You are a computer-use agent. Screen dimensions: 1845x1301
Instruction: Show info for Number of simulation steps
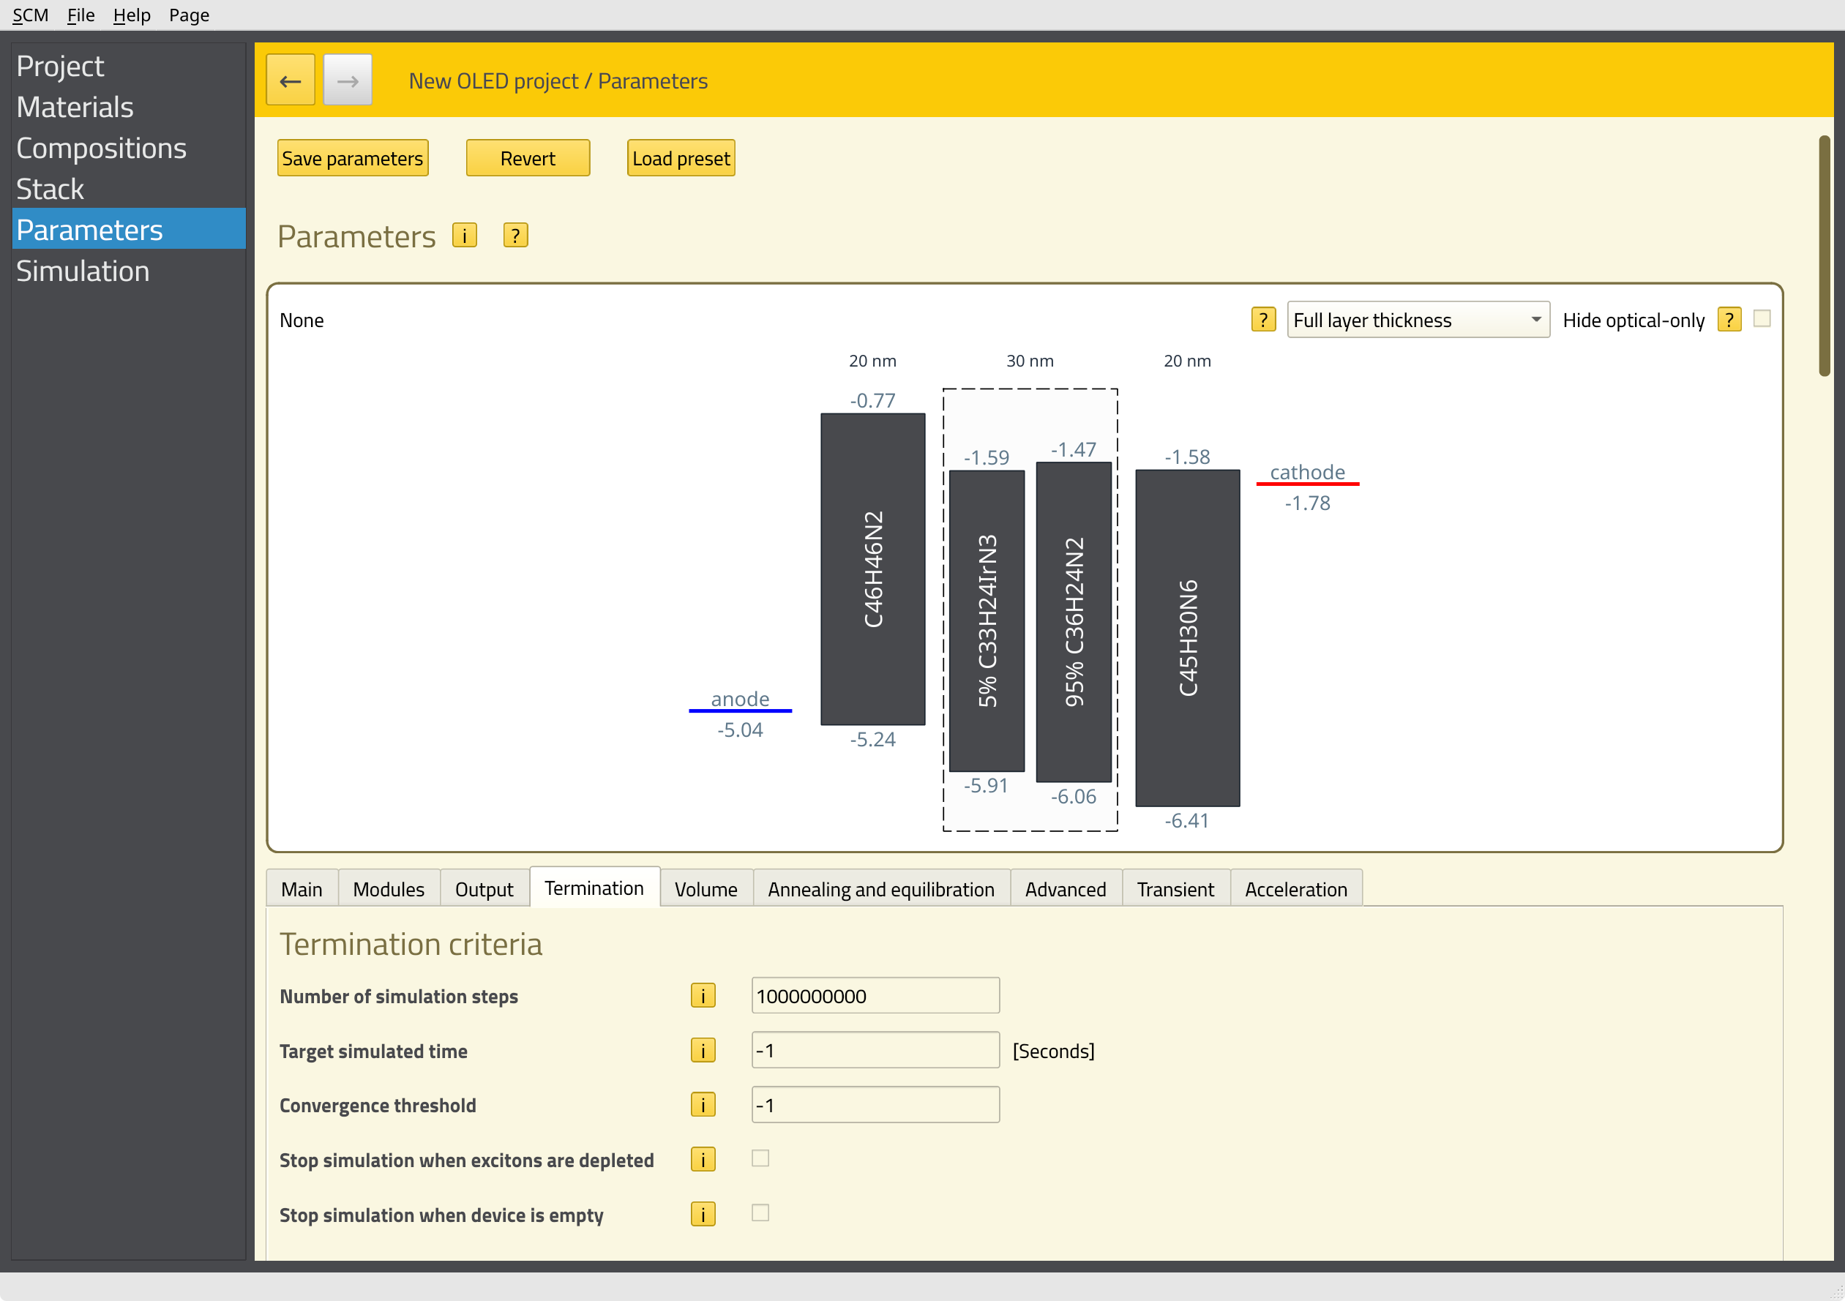click(x=703, y=996)
